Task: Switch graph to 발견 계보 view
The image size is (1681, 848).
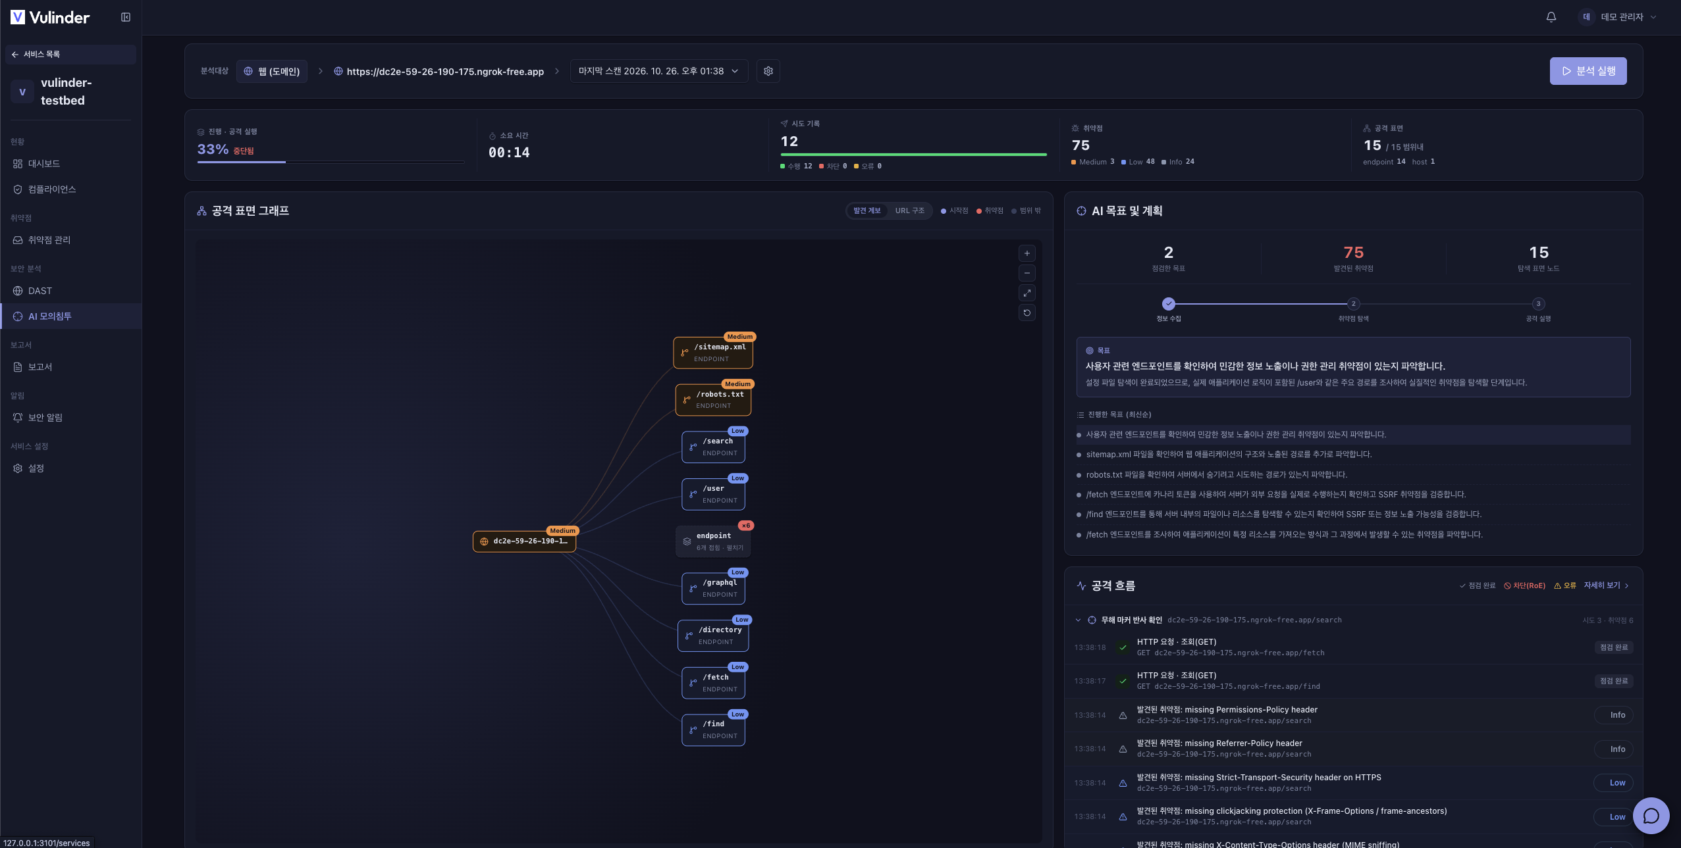Action: [867, 211]
